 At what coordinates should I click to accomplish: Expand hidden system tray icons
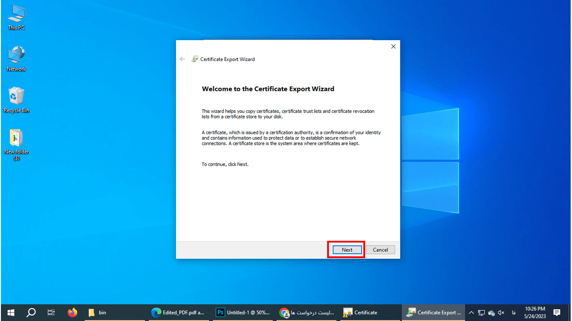pyautogui.click(x=471, y=313)
